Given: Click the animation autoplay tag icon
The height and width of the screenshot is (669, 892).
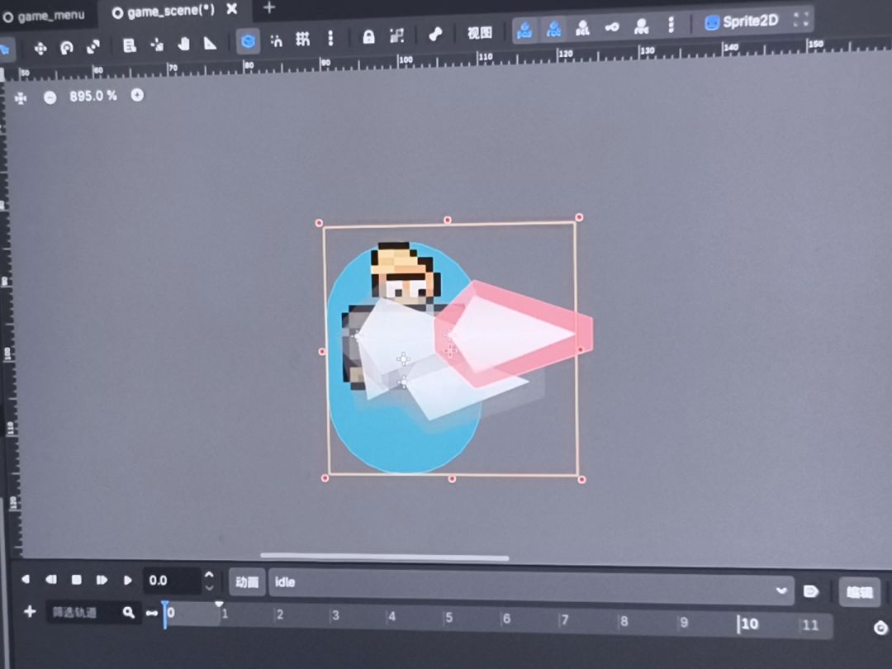Looking at the screenshot, I should [x=811, y=591].
